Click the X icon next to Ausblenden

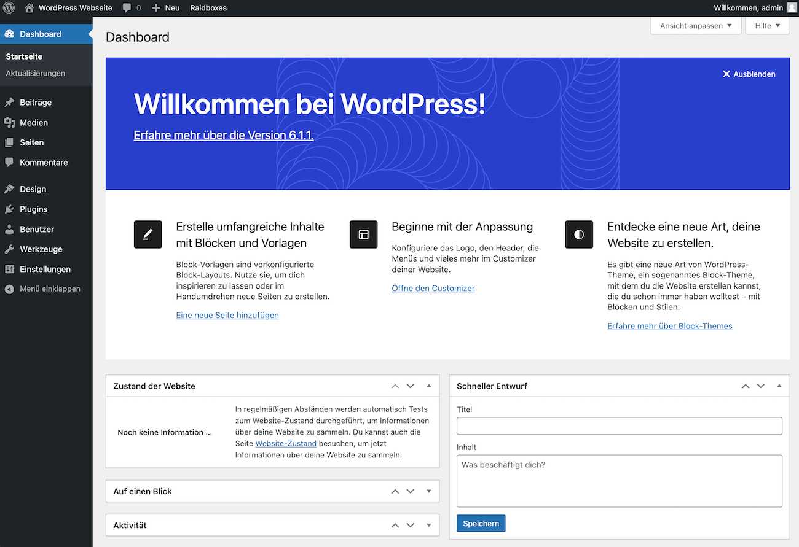click(x=726, y=74)
